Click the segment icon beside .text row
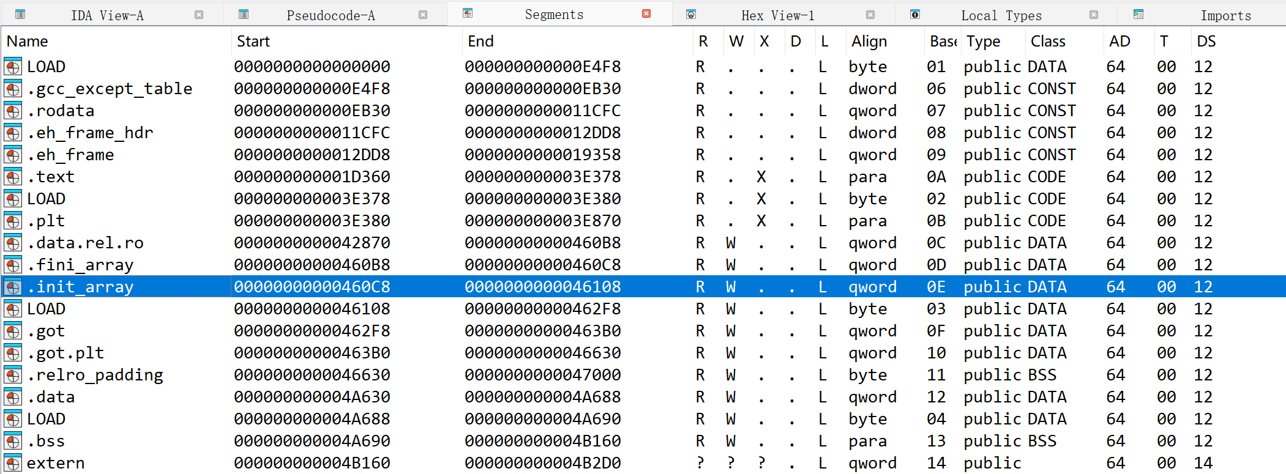The height and width of the screenshot is (474, 1286). click(13, 177)
